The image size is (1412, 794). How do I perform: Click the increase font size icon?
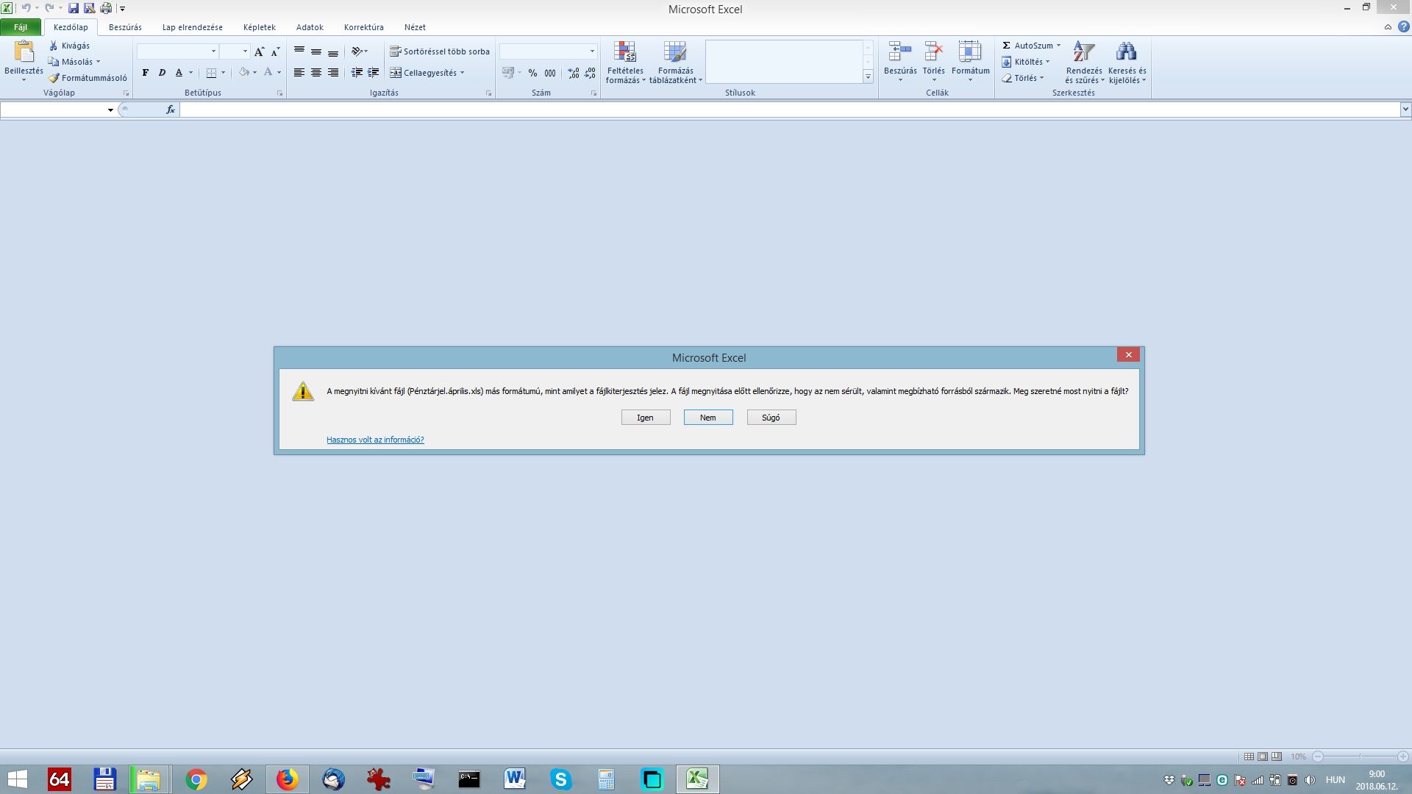coord(259,51)
